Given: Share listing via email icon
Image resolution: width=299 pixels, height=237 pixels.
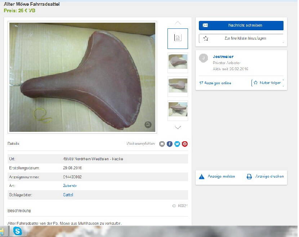Looking at the screenshot, I should pyautogui.click(x=162, y=144).
